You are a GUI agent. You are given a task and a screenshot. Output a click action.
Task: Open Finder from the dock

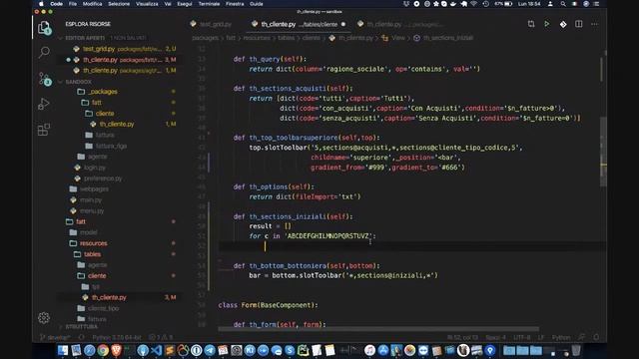[x=63, y=350]
